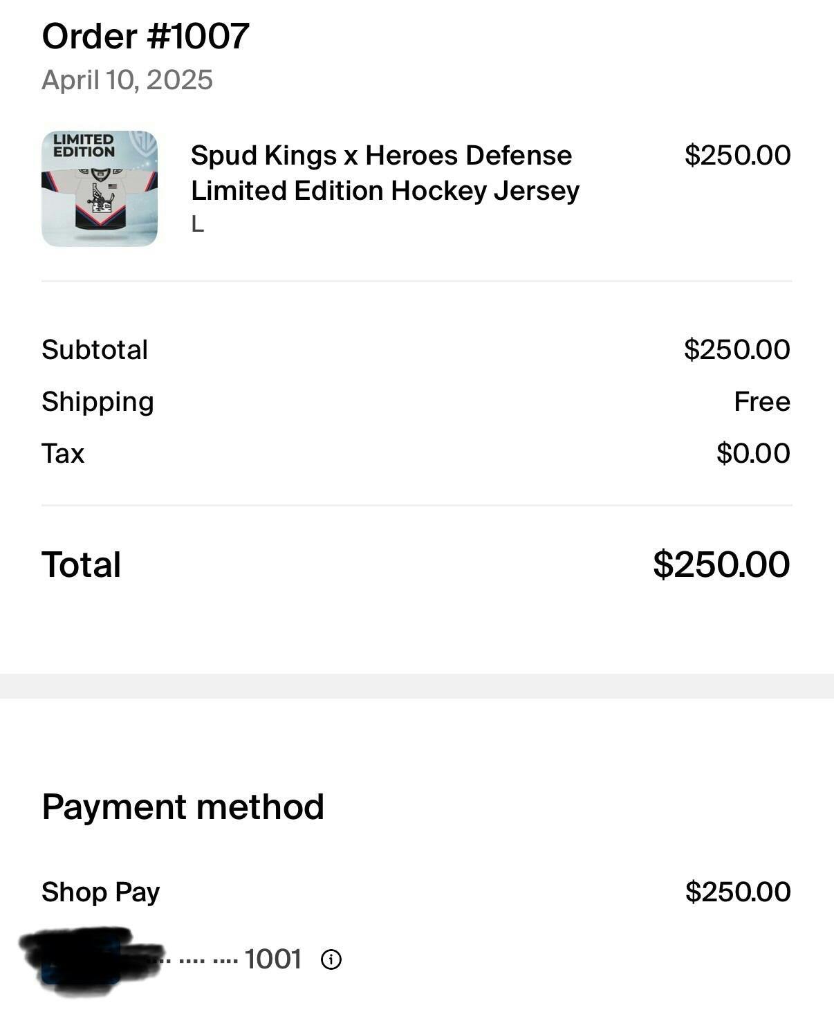Click the Subtotal label
This screenshot has height=1030, width=834.
(95, 349)
